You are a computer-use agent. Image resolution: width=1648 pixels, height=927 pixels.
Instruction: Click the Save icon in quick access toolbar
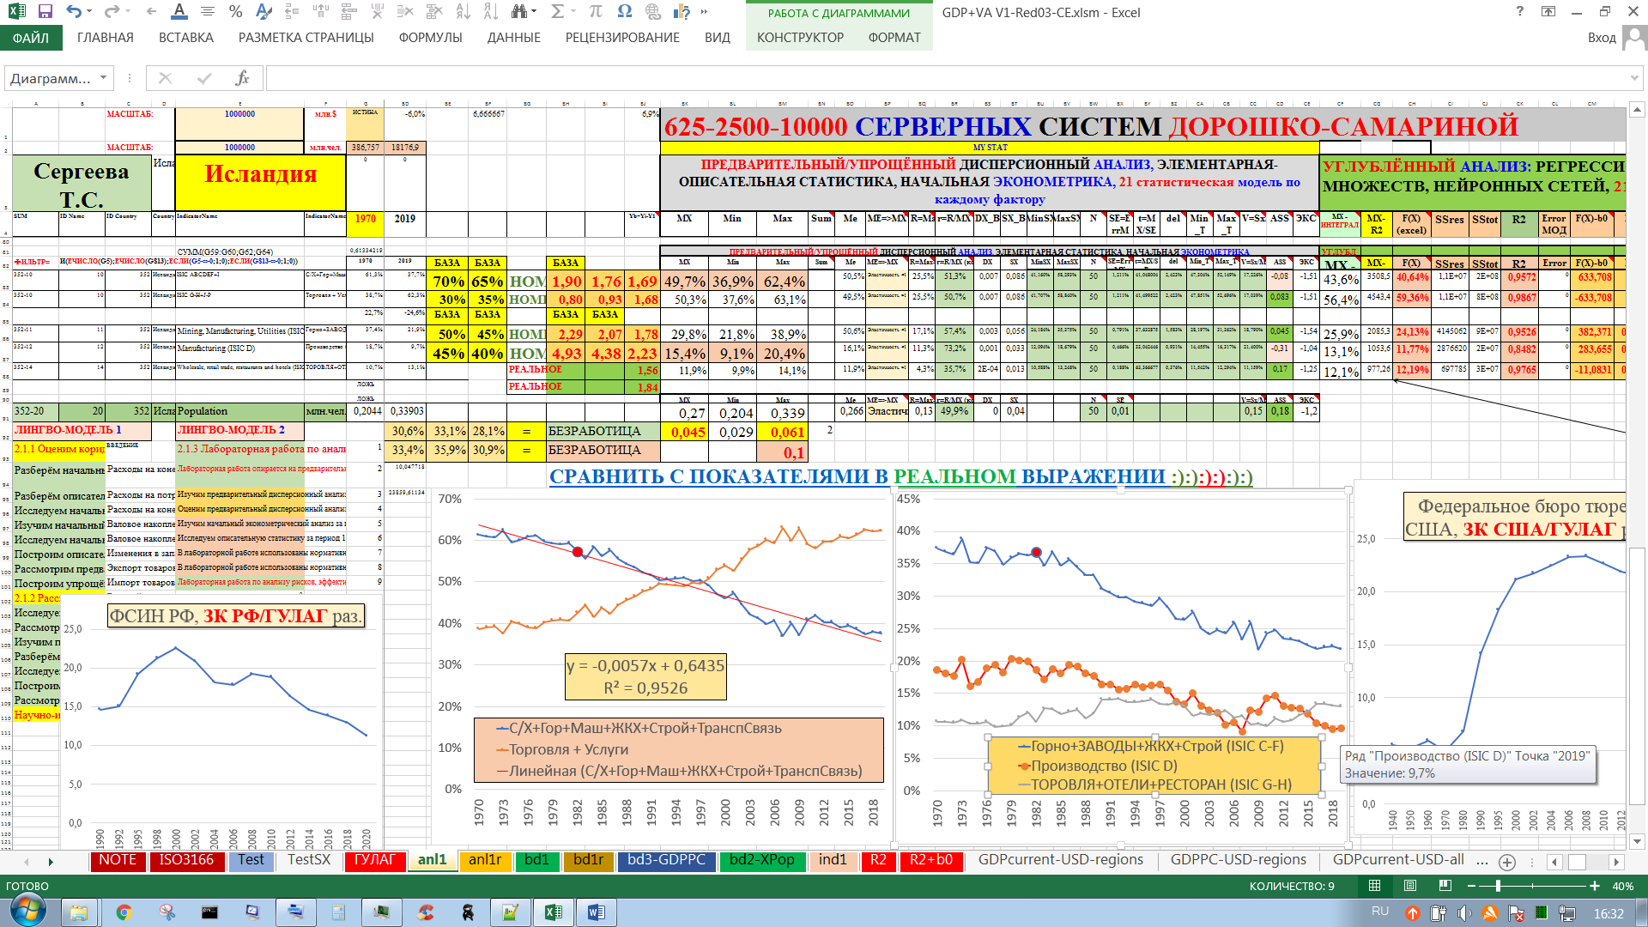[45, 12]
